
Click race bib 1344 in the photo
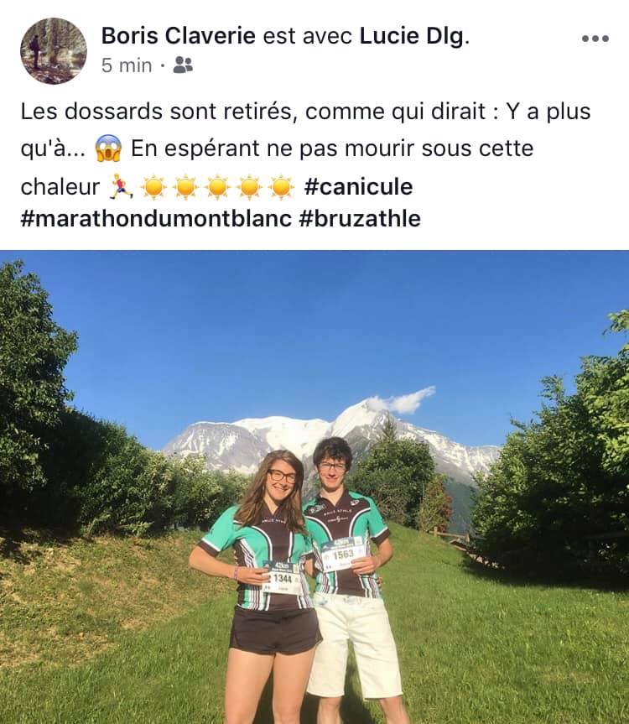coord(282,578)
